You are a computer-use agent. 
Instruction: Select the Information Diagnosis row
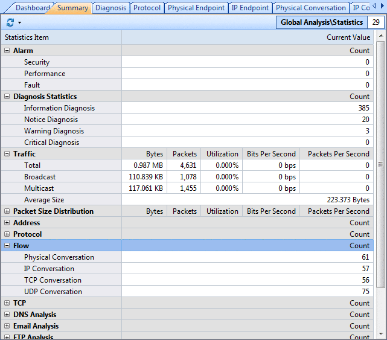(x=187, y=108)
